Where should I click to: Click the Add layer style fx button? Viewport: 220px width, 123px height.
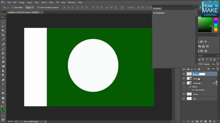193,122
